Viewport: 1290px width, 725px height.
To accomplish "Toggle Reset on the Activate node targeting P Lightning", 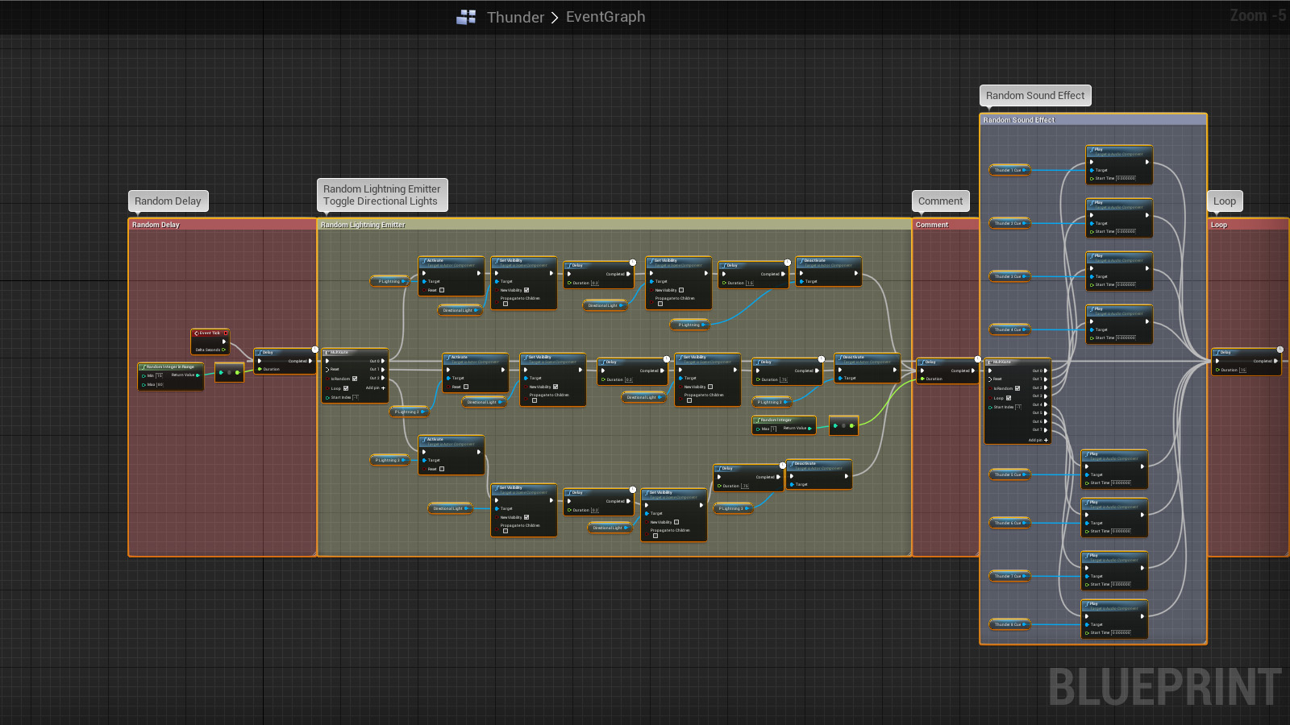I will point(442,290).
